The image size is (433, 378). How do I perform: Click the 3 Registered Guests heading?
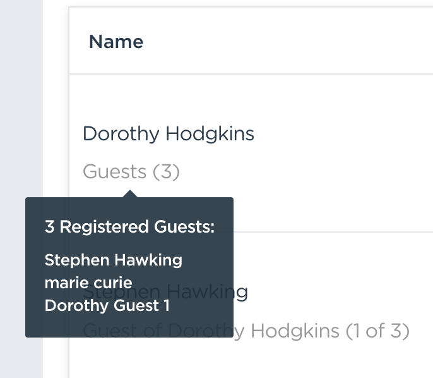129,227
